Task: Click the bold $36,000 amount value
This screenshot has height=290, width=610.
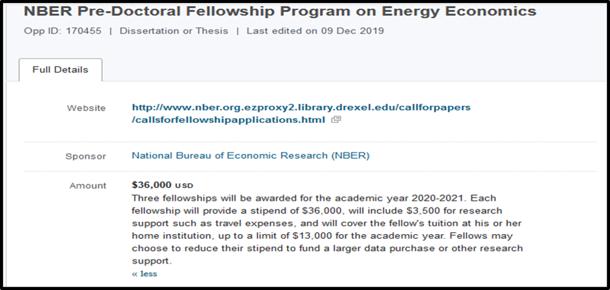Action: point(152,185)
